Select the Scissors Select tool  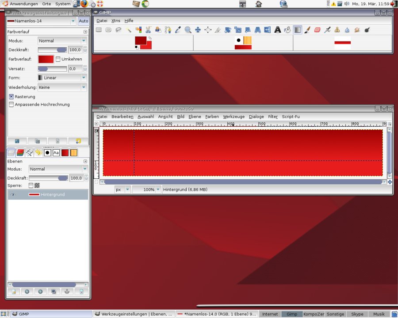[x=148, y=30]
